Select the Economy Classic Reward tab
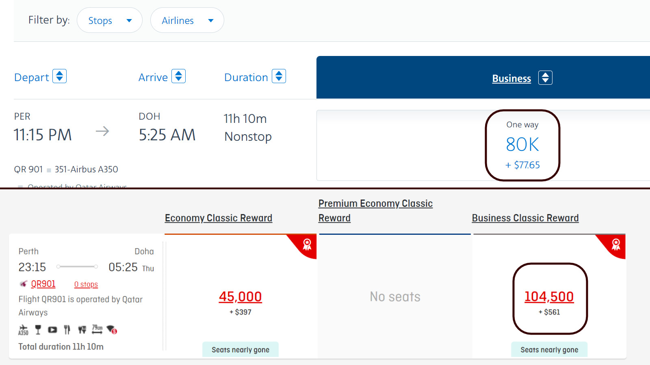 coord(219,218)
